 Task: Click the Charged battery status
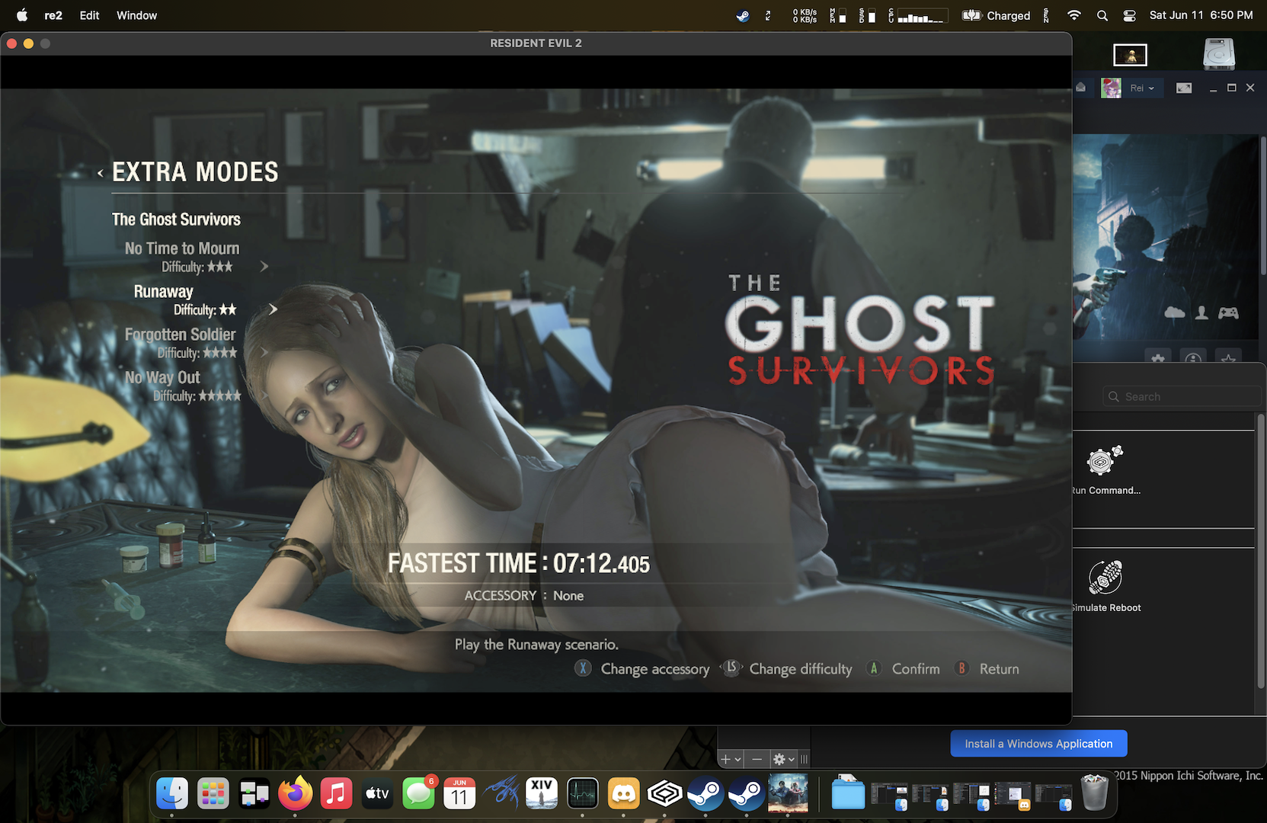(x=996, y=15)
